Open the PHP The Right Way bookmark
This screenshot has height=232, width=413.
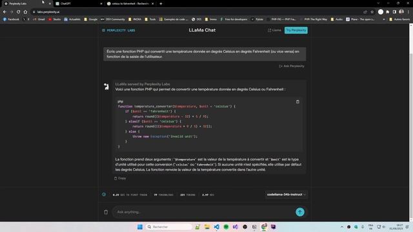coord(314,19)
